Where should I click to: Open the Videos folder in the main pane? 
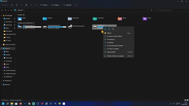[147, 19]
